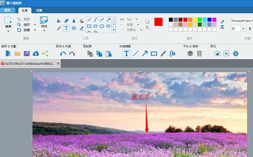Viewport: 253px width, 157px height.
Task: Select the blur water drop tool
Action: coord(74,21)
